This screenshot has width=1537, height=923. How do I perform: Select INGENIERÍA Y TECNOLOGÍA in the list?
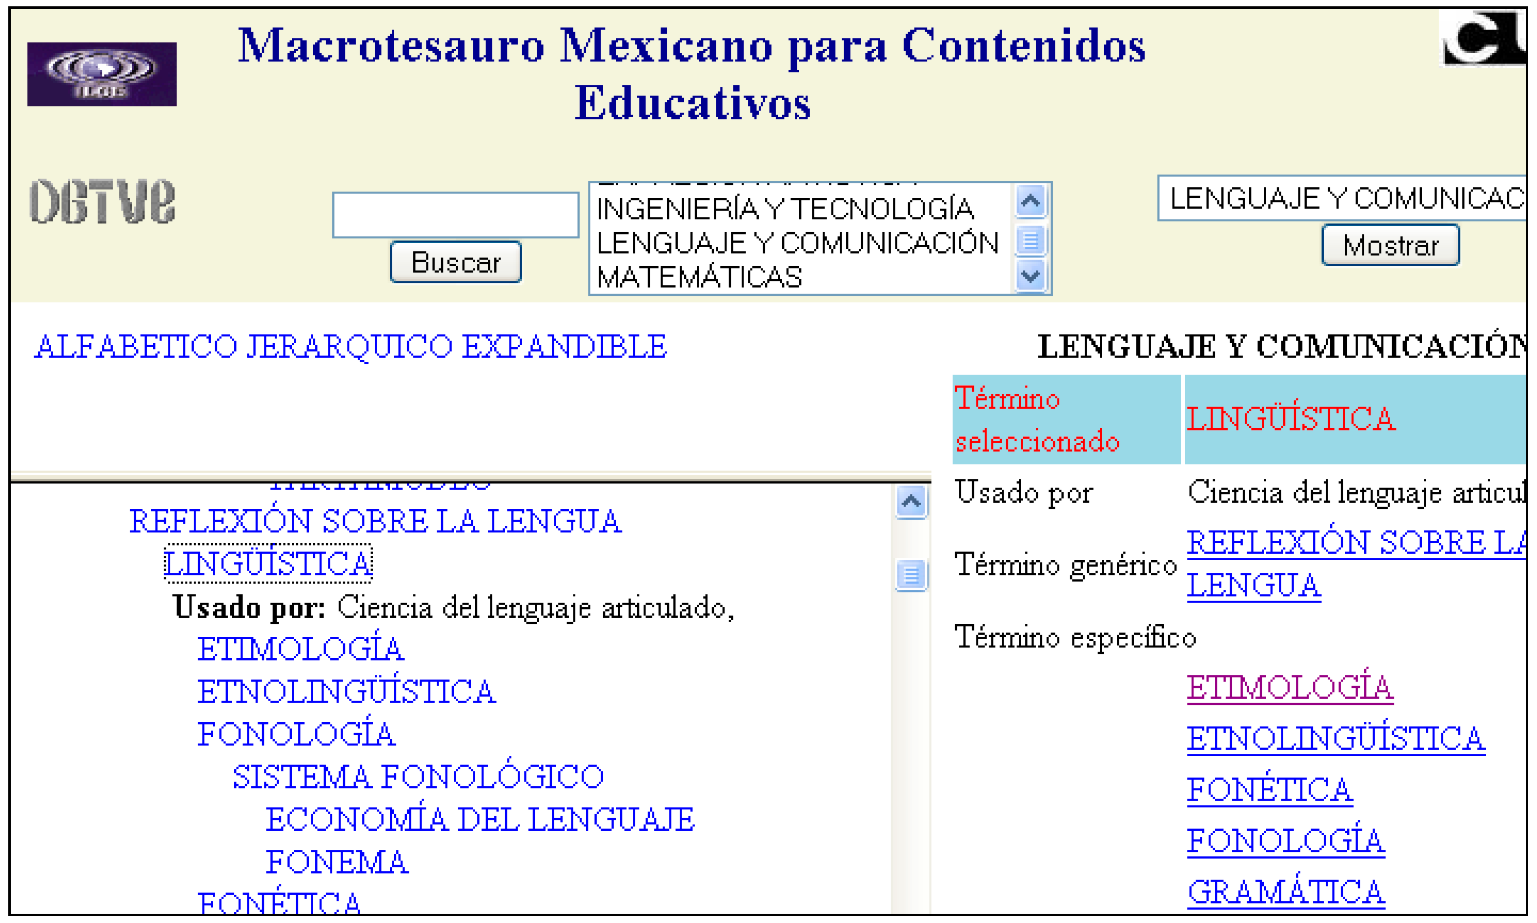click(x=785, y=209)
